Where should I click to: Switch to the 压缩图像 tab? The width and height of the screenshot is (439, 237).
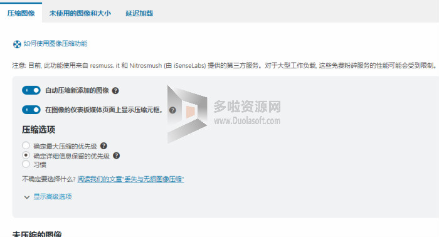point(21,13)
